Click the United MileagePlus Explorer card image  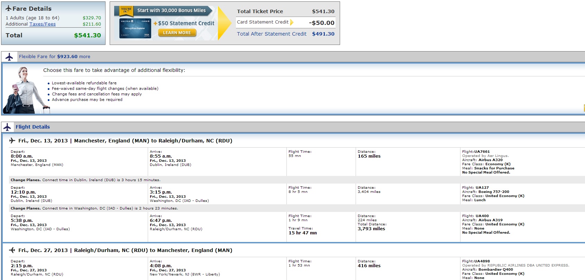coord(135,28)
